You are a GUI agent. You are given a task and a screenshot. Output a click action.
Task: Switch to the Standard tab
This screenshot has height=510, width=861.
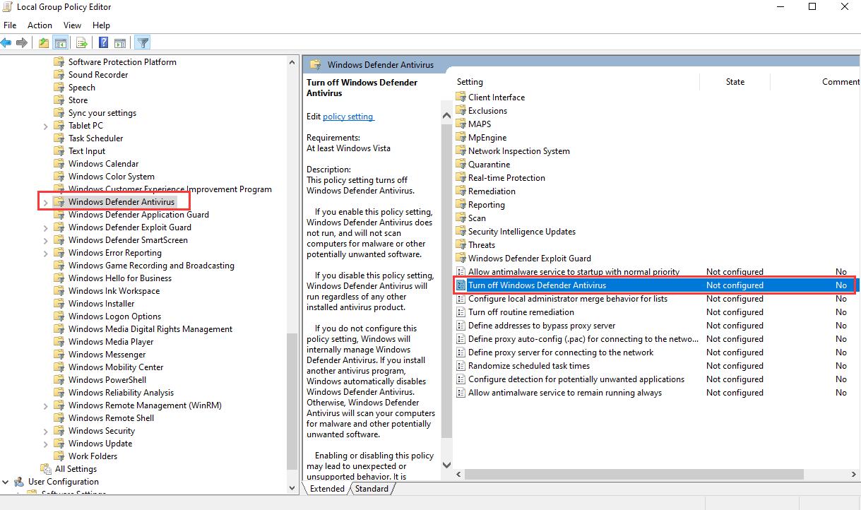(372, 488)
